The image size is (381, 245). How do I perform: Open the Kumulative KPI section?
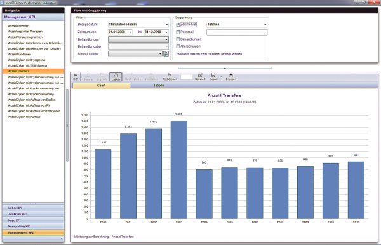33,227
